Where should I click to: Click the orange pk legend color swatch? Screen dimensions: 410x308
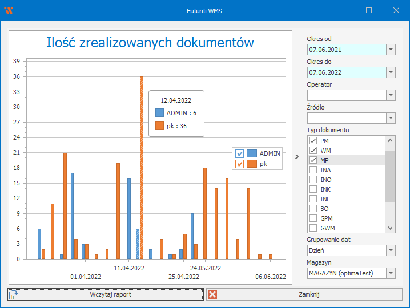coord(251,164)
